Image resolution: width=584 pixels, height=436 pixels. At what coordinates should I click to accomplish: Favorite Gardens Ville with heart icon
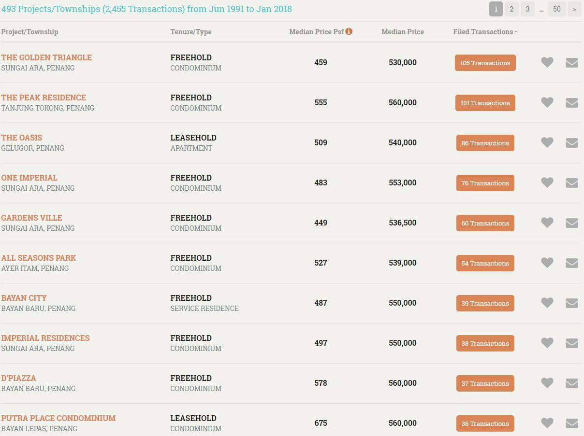pos(547,223)
